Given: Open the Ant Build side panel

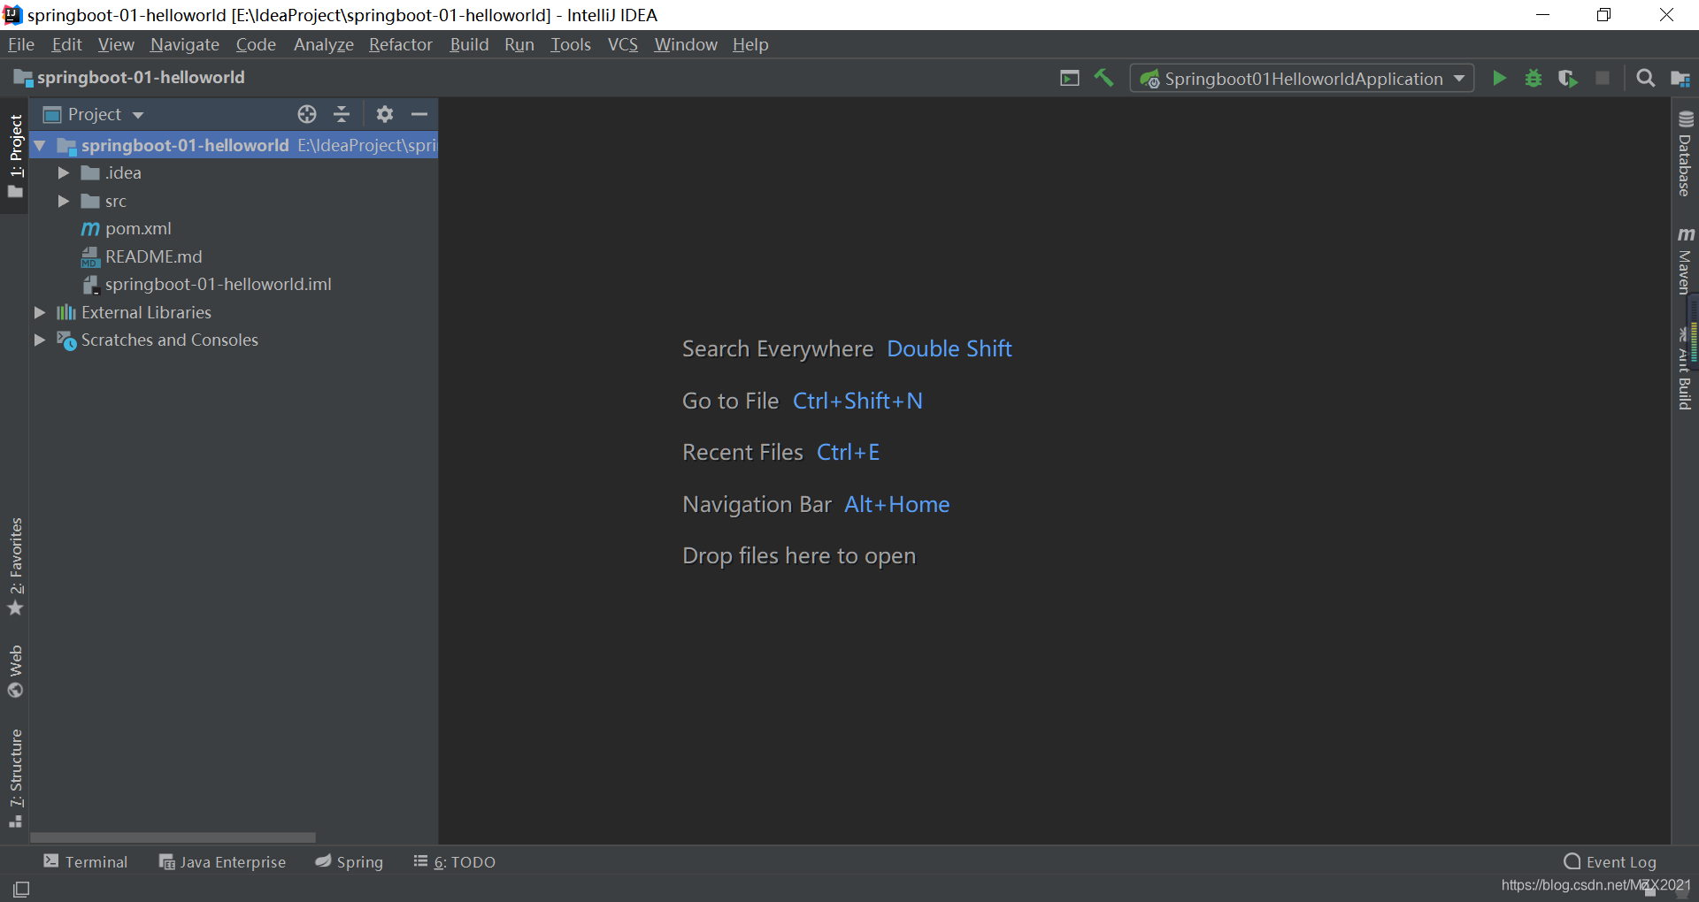Looking at the screenshot, I should pos(1685,370).
